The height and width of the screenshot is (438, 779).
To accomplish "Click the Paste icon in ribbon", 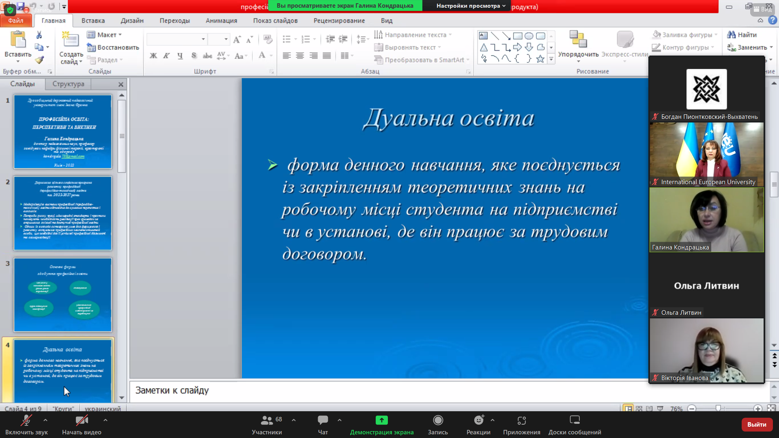I will (x=18, y=41).
